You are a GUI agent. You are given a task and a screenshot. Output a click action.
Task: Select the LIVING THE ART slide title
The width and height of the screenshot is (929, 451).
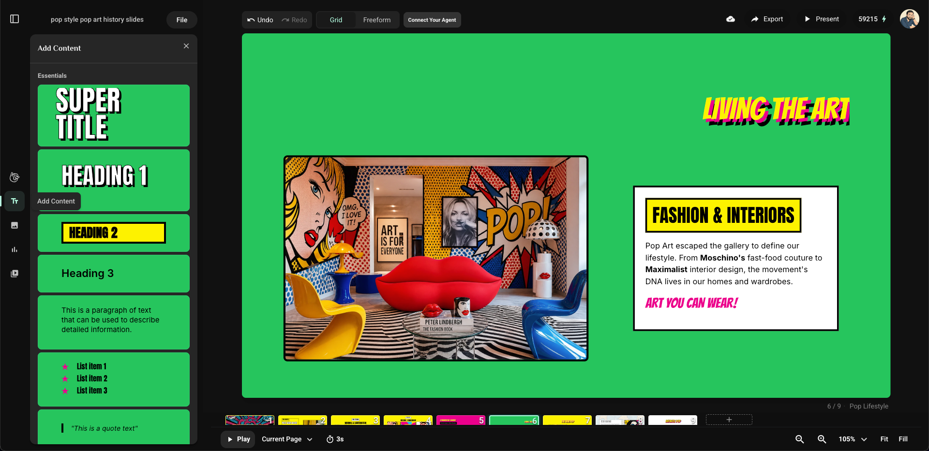click(x=776, y=111)
